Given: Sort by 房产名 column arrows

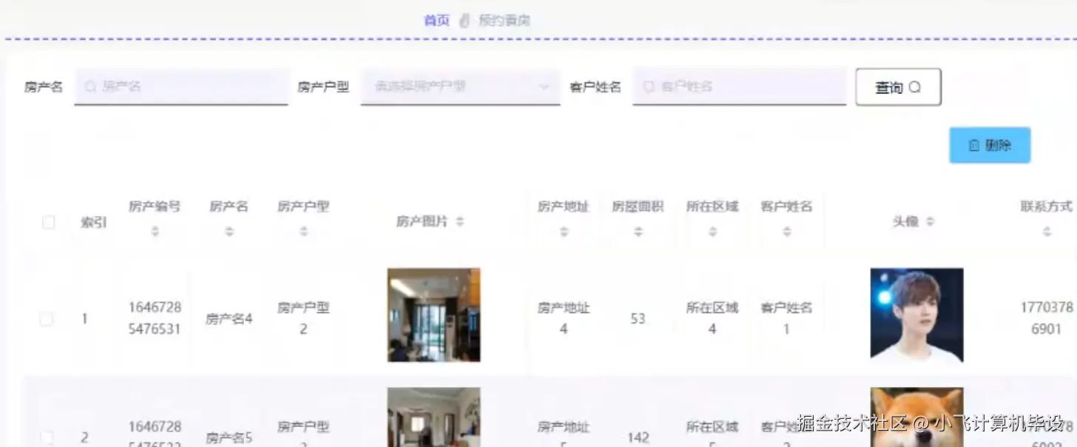Looking at the screenshot, I should (229, 232).
